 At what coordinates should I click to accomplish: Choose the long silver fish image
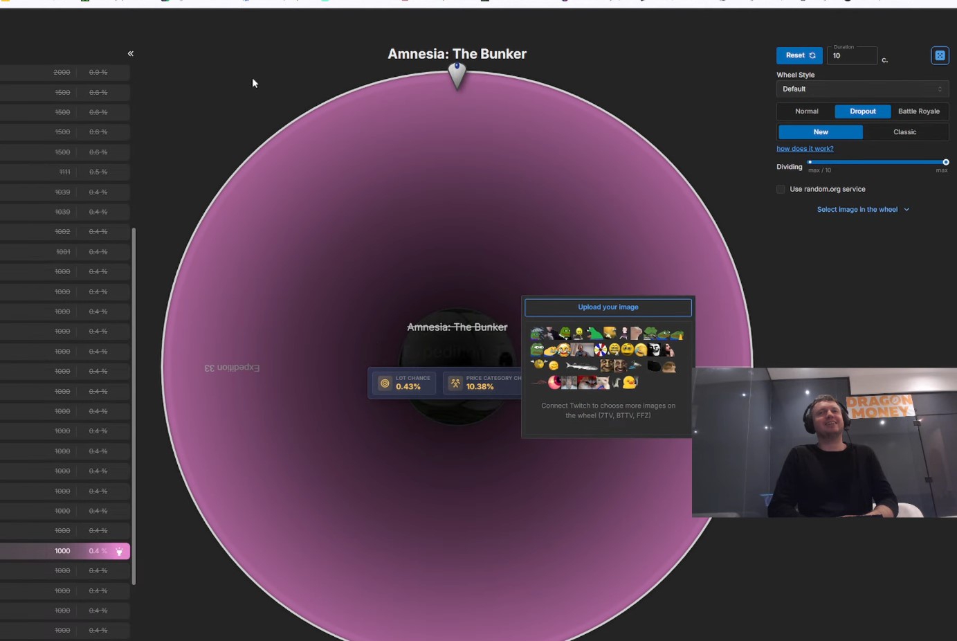(582, 367)
